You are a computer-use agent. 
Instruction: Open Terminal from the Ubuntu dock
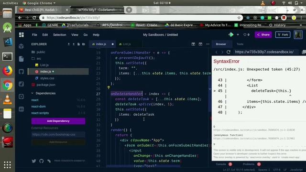click(8, 56)
